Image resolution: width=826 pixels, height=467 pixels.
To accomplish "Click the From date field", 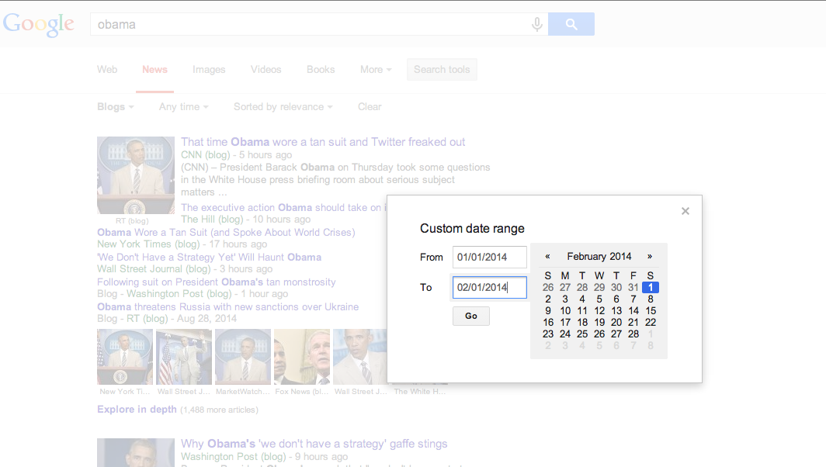I will point(489,257).
